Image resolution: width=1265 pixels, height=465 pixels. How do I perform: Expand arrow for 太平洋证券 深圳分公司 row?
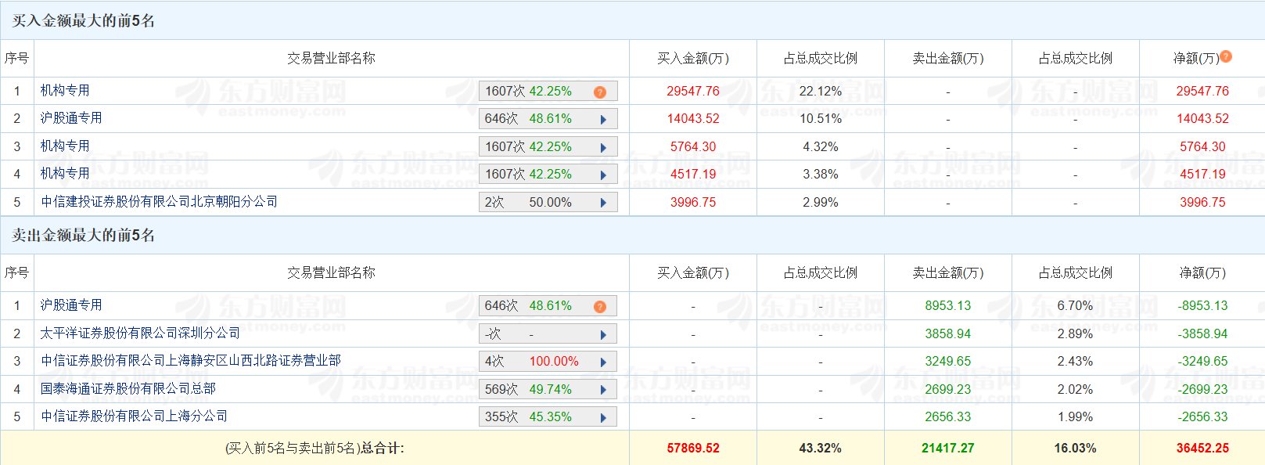(603, 334)
